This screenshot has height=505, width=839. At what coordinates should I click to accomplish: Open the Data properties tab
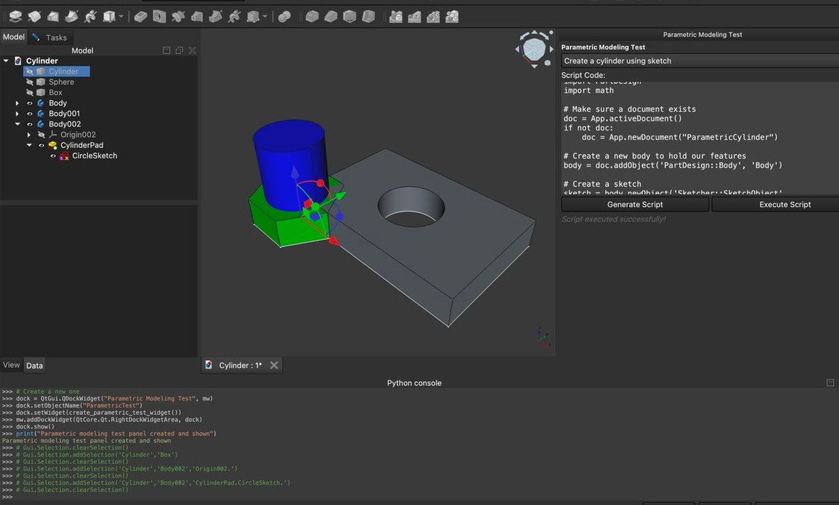tap(35, 366)
